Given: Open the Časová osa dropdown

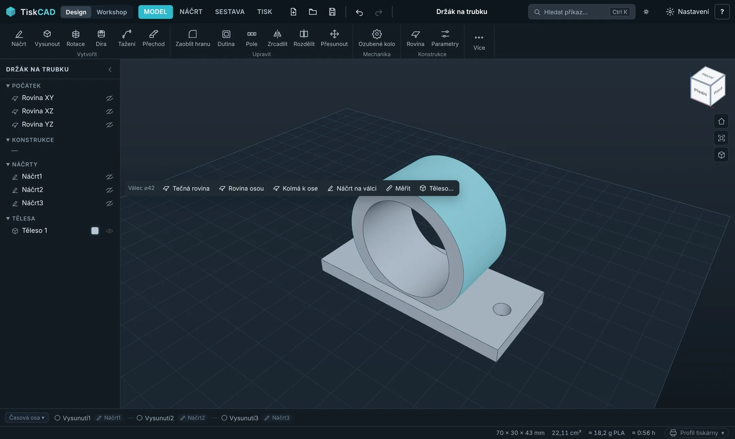Looking at the screenshot, I should pyautogui.click(x=27, y=418).
